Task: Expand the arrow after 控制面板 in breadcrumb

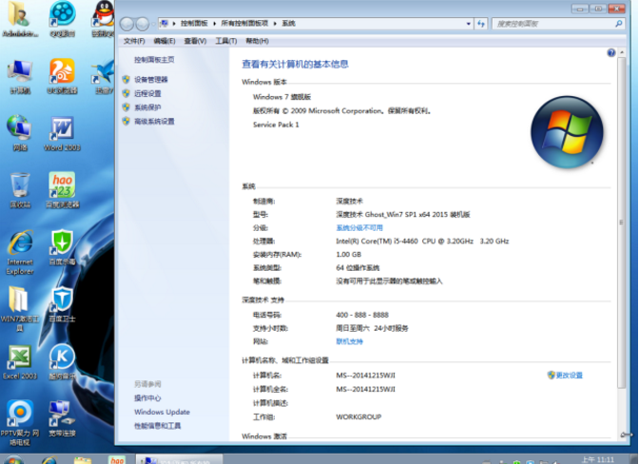Action: 214,24
